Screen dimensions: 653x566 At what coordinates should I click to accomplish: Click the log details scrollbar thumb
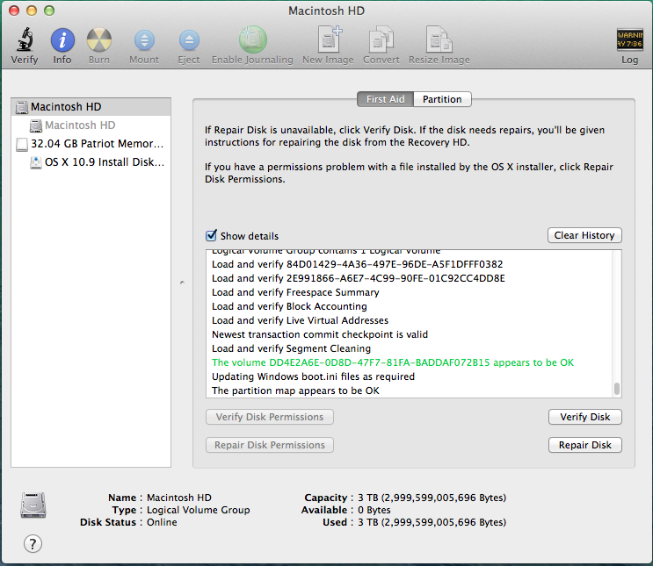point(616,389)
